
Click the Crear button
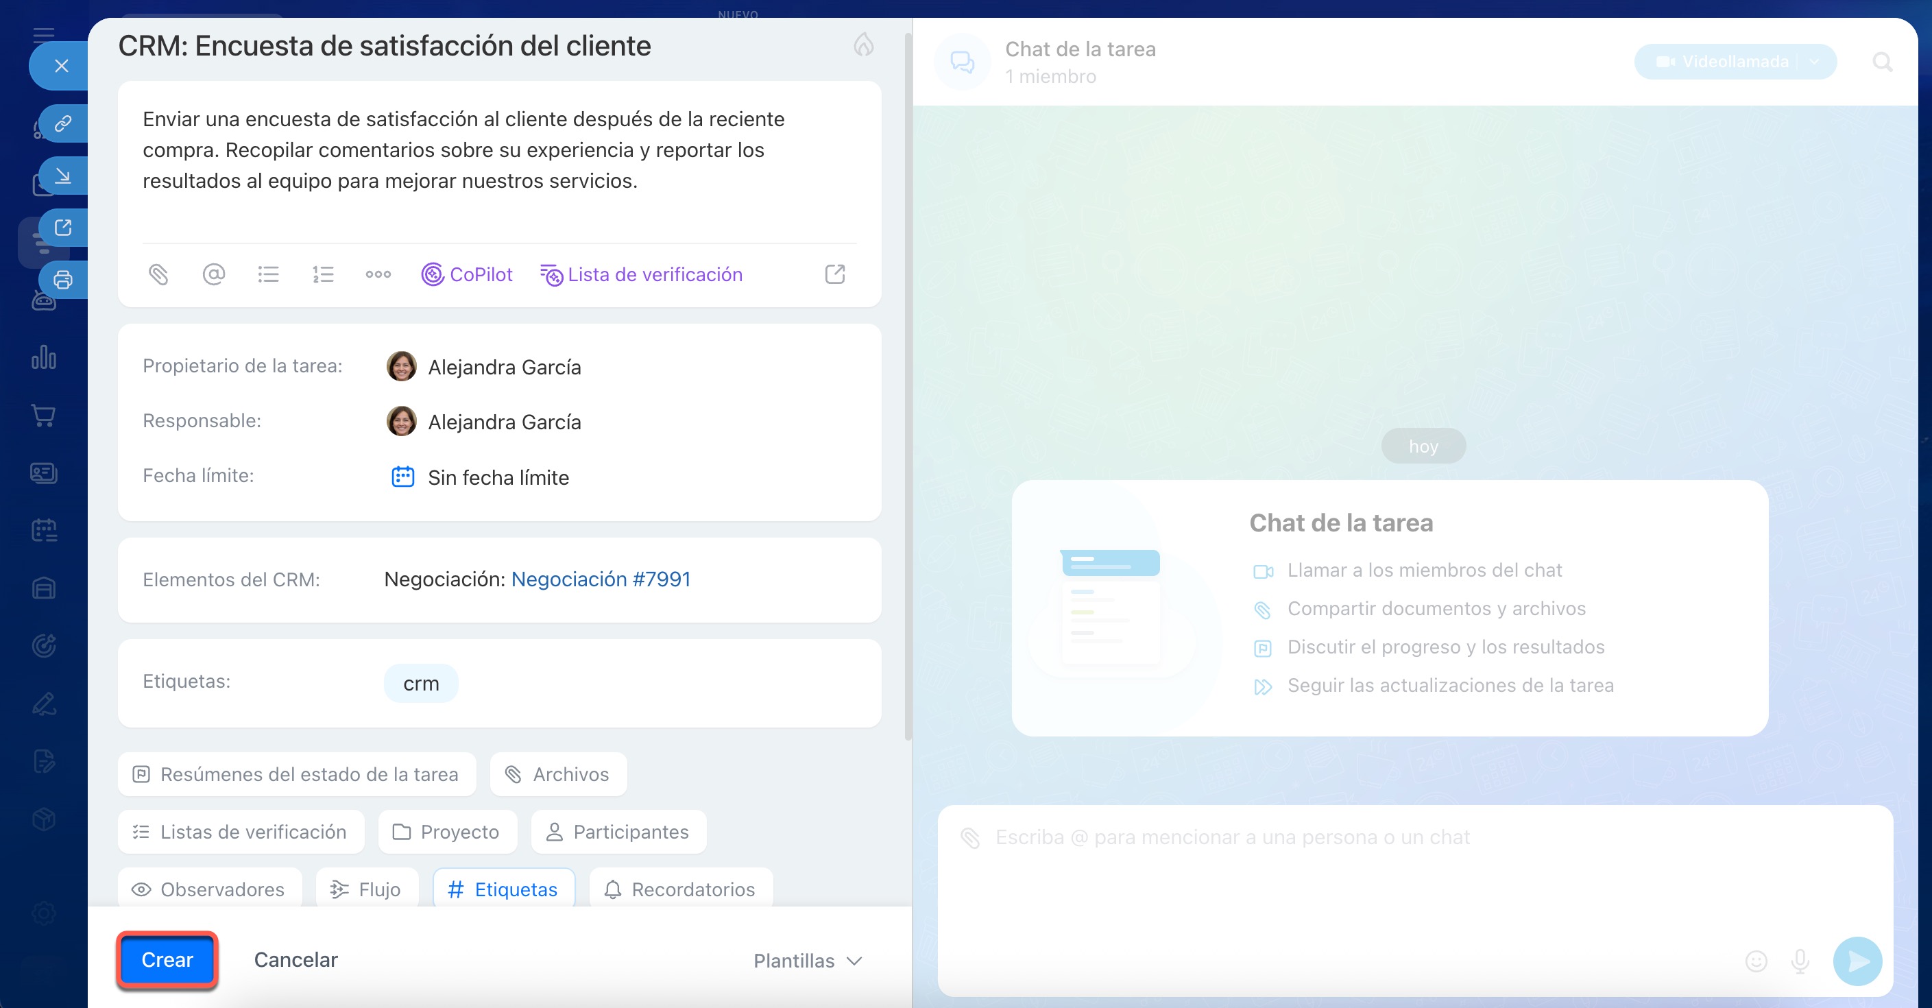point(167,960)
